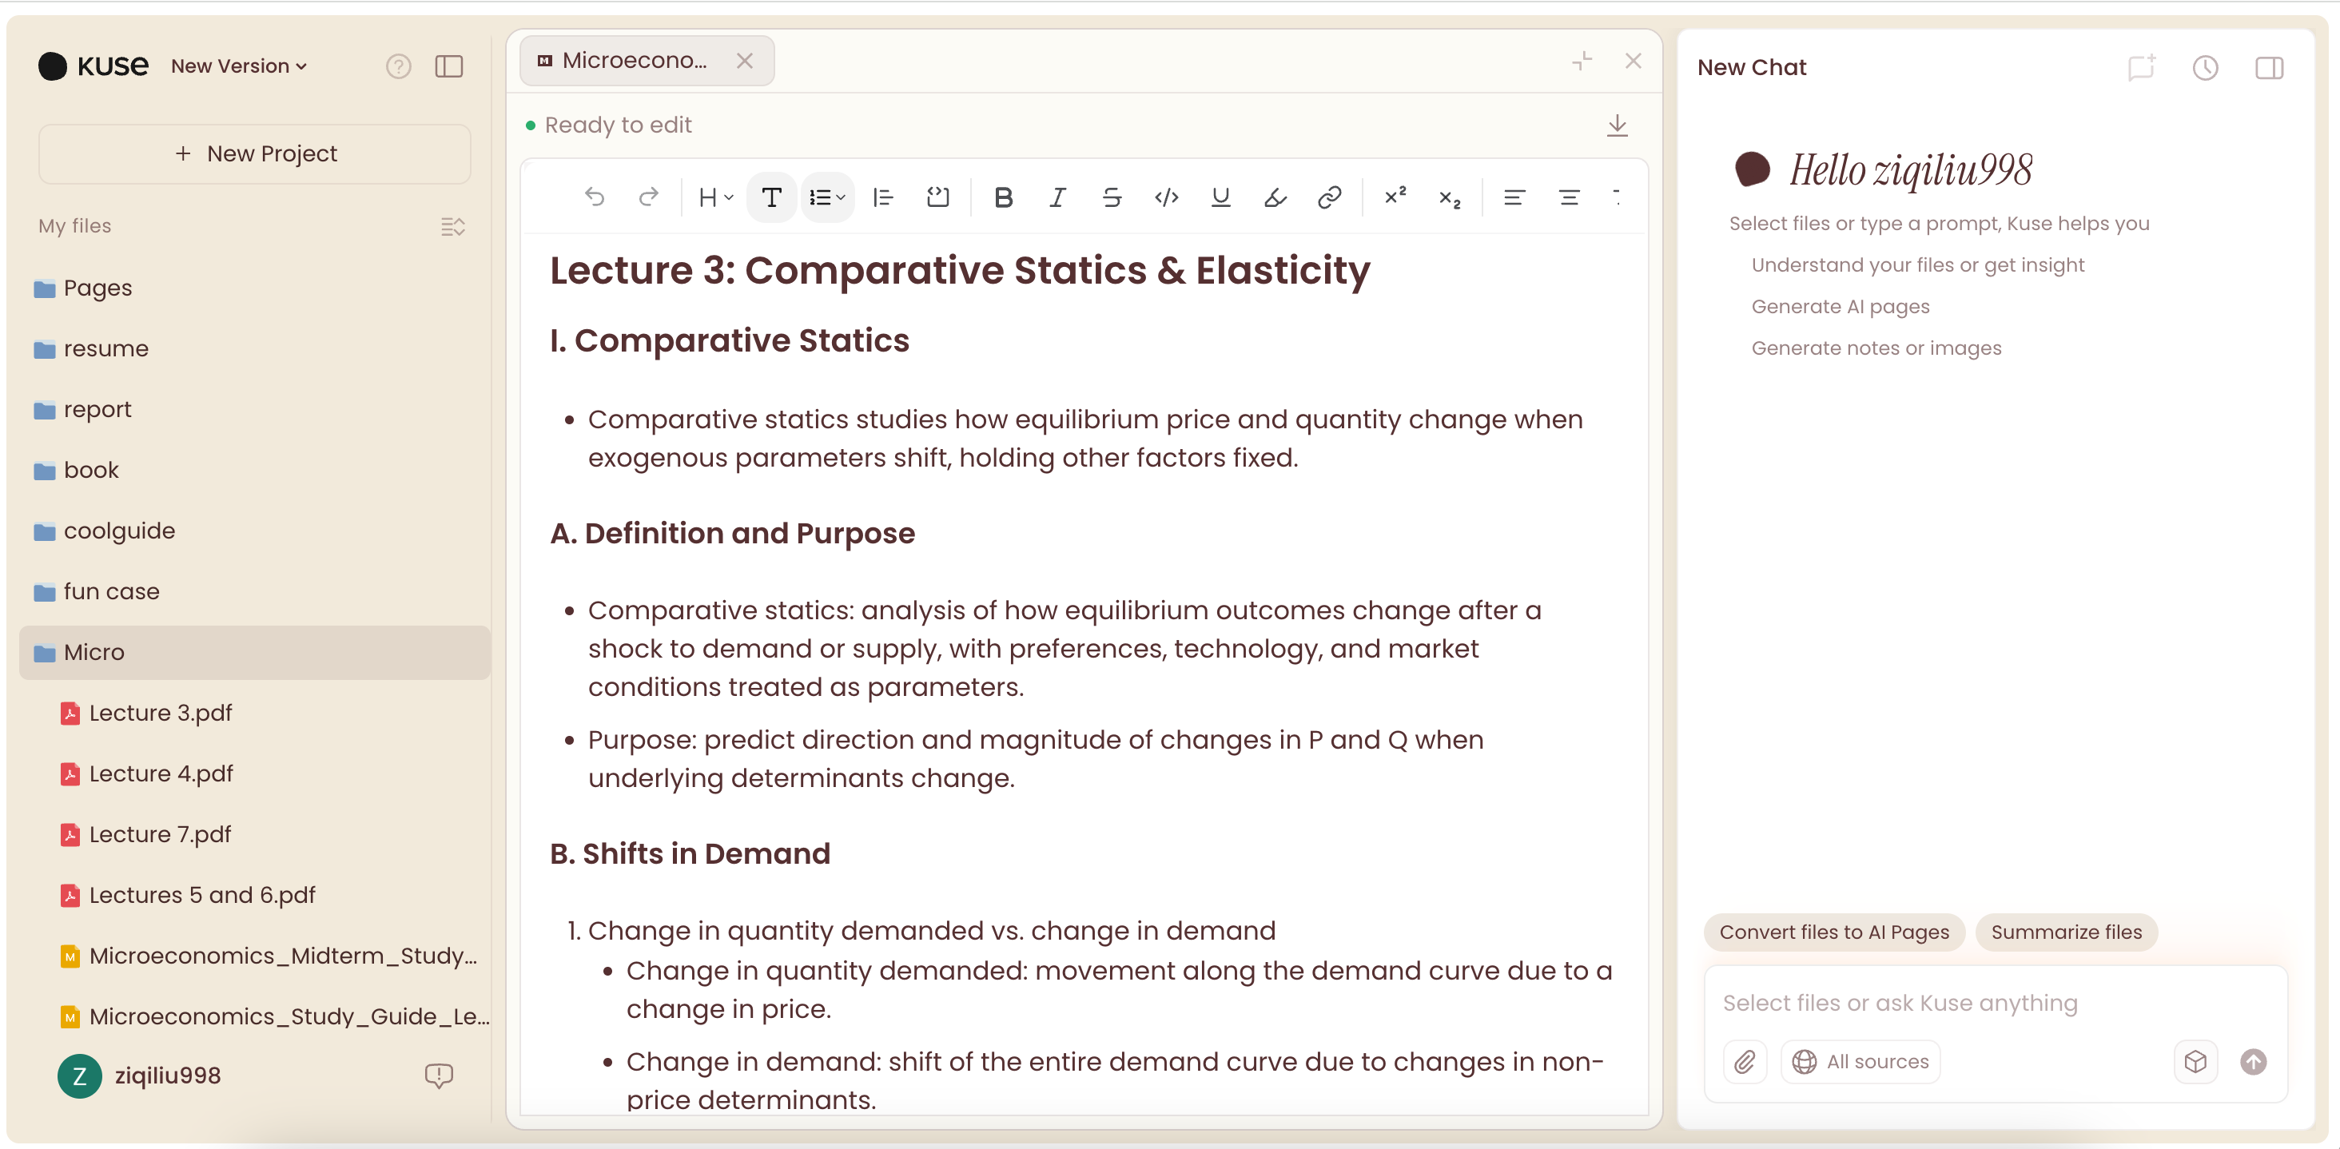Insert a hyperlink using the link icon

click(1328, 197)
